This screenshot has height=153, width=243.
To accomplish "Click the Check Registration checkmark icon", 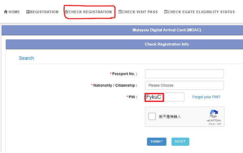I will pos(67,12).
